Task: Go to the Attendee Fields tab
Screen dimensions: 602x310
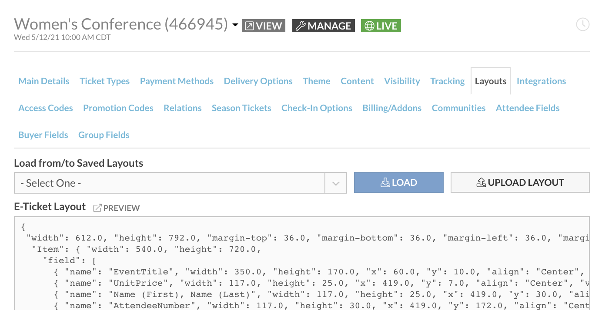Action: (x=528, y=108)
